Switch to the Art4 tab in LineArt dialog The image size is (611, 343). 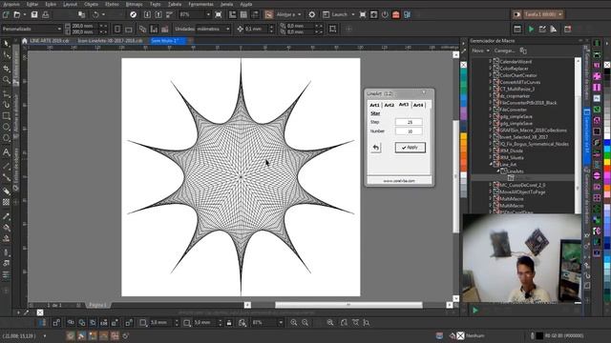click(418, 106)
